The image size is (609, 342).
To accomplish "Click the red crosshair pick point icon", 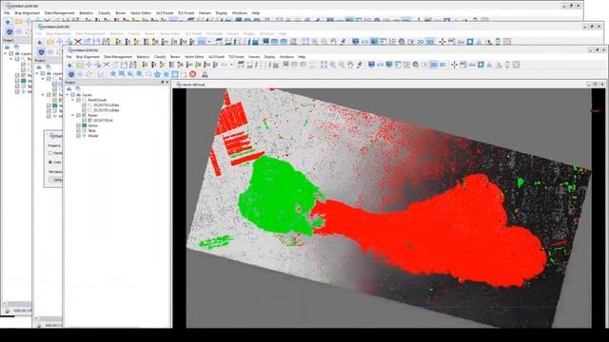I will [455, 66].
